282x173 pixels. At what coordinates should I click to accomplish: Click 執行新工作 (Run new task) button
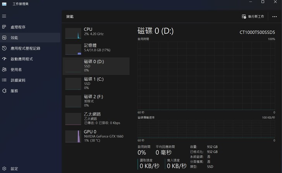[253, 17]
